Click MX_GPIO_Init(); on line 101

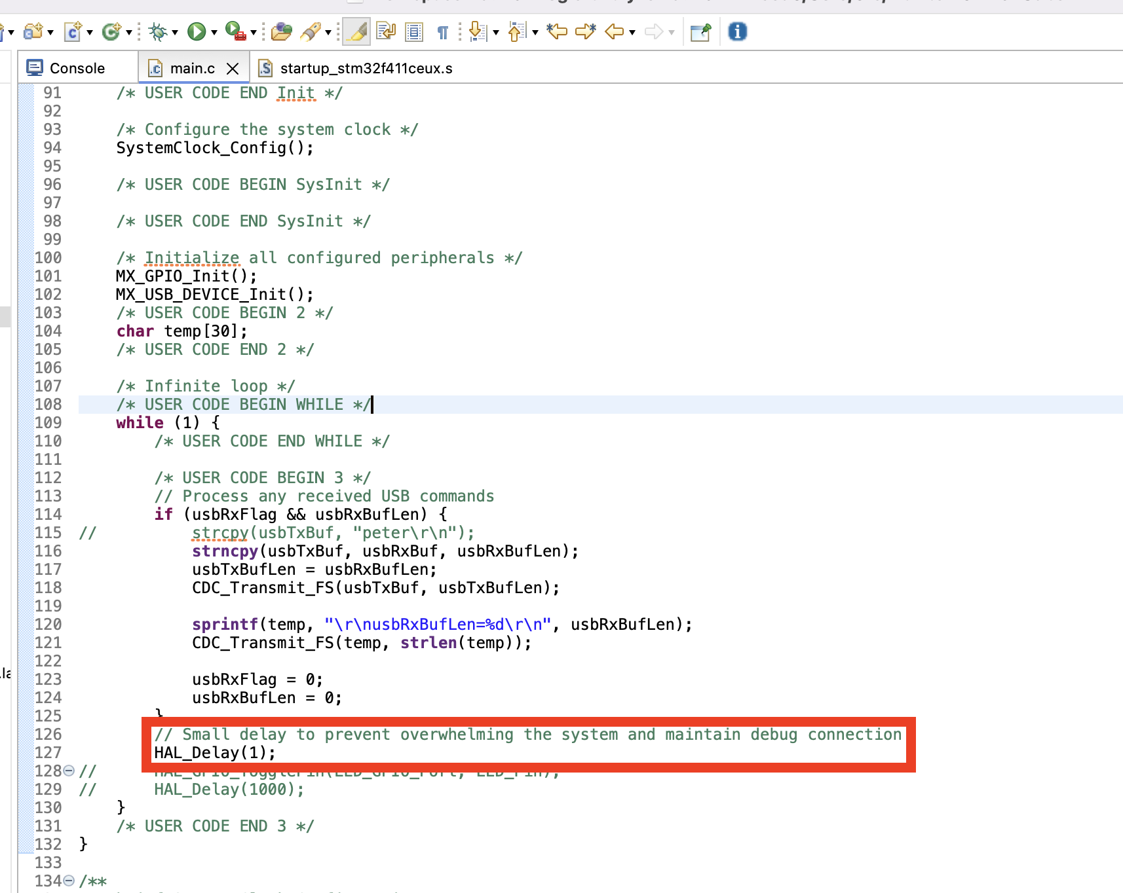pyautogui.click(x=187, y=276)
